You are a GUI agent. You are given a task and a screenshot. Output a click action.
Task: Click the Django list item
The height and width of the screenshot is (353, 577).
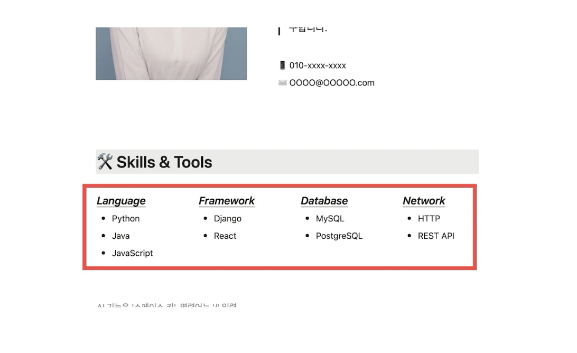pos(228,219)
